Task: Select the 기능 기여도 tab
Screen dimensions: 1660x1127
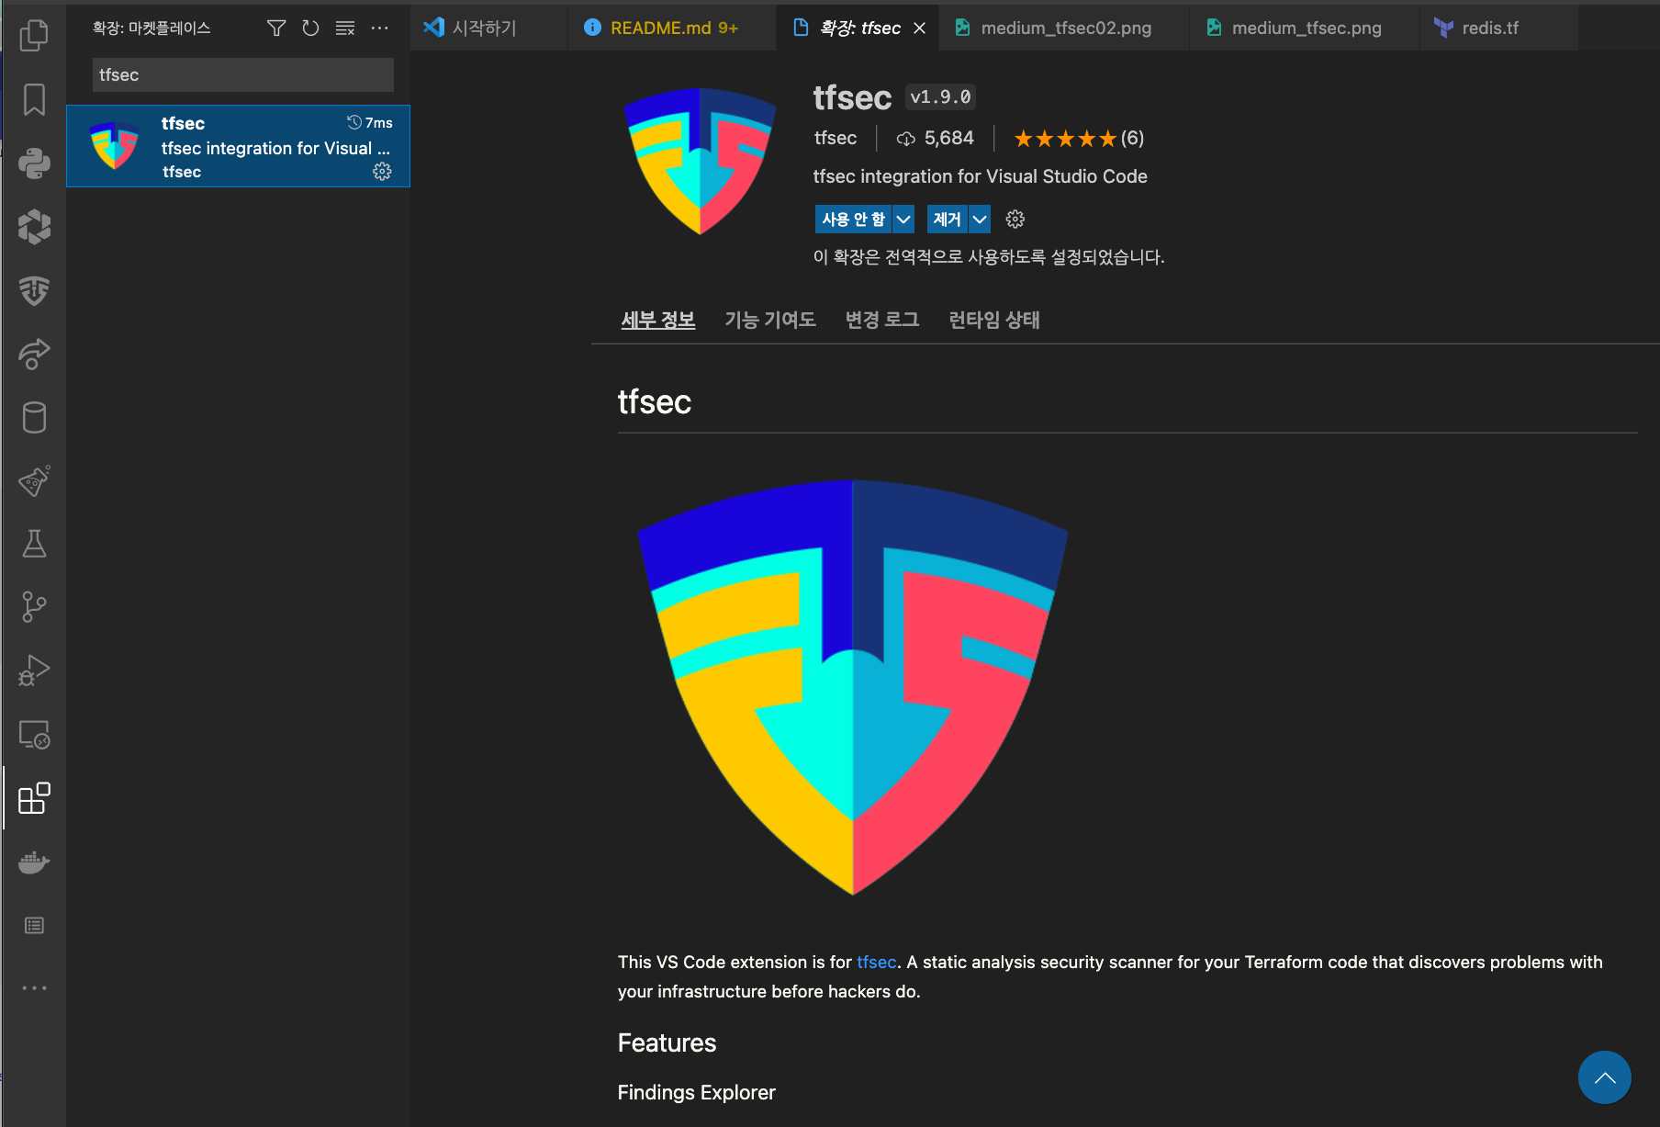Action: click(x=770, y=320)
